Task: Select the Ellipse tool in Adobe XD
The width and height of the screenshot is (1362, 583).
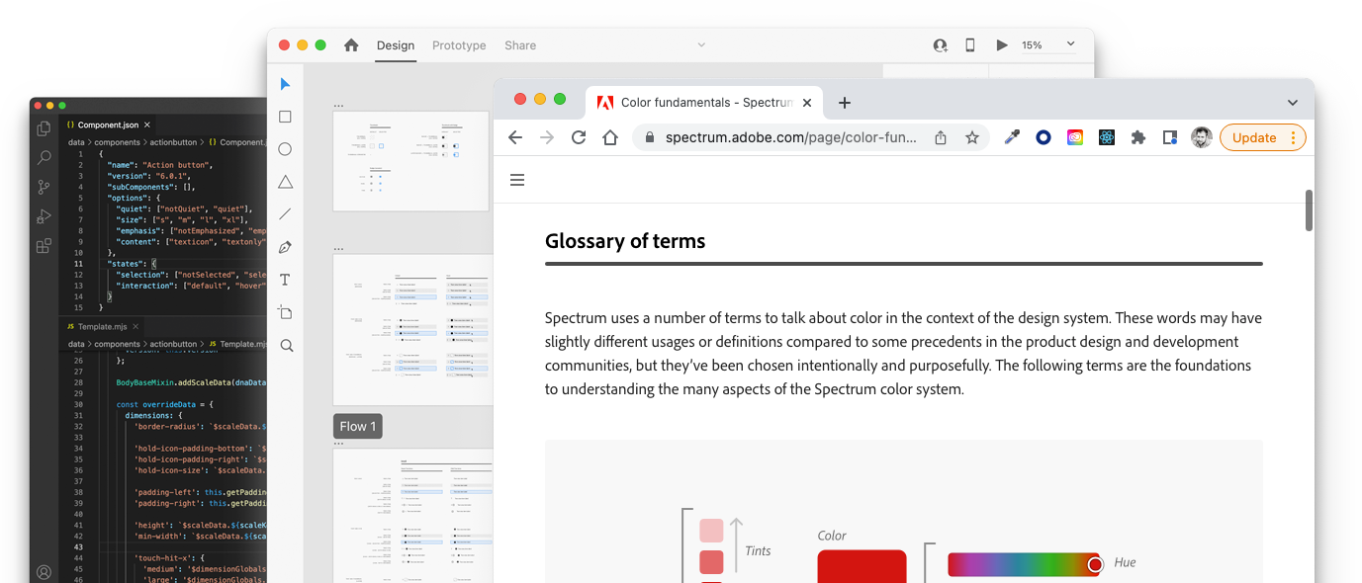Action: (285, 149)
